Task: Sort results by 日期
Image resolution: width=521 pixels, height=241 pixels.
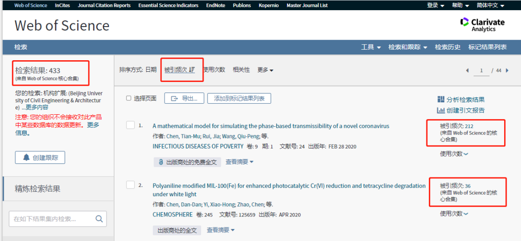Action: 151,70
